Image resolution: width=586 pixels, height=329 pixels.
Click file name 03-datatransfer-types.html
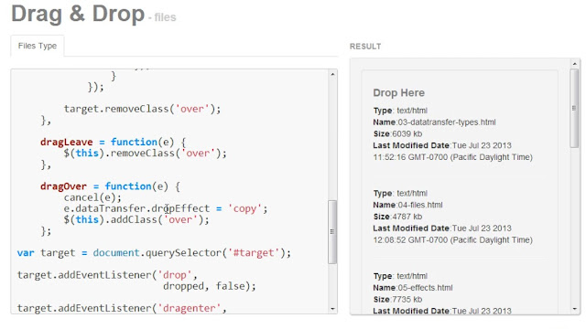pyautogui.click(x=447, y=122)
